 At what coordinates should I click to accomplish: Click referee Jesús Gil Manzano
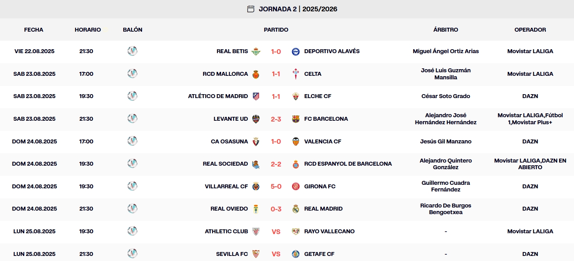tap(445, 141)
